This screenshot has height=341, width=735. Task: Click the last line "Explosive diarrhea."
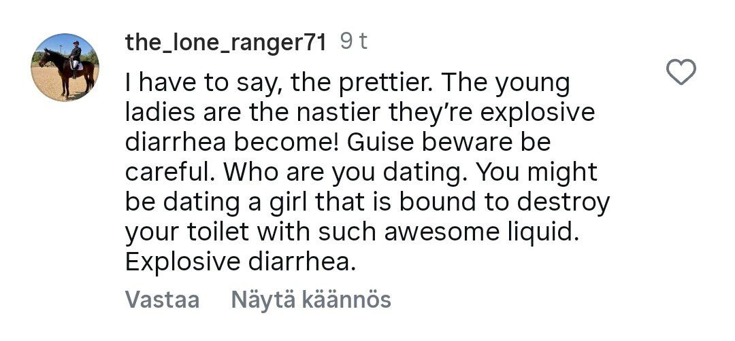click(x=240, y=262)
